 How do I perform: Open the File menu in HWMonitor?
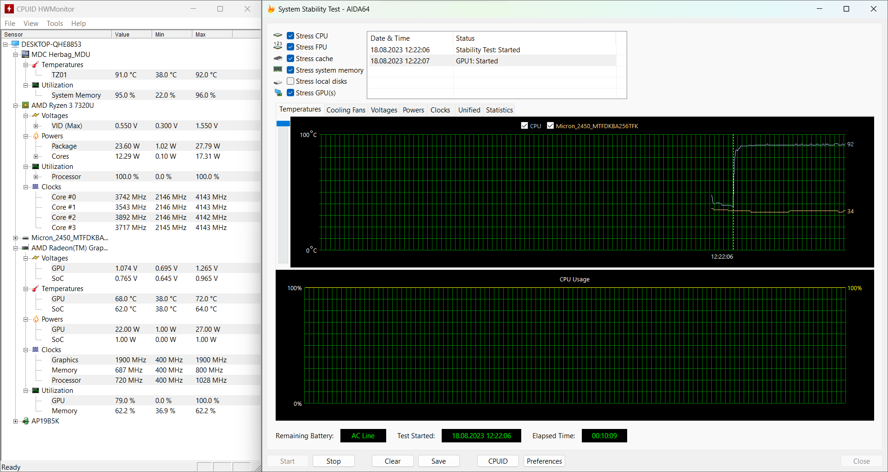point(10,24)
